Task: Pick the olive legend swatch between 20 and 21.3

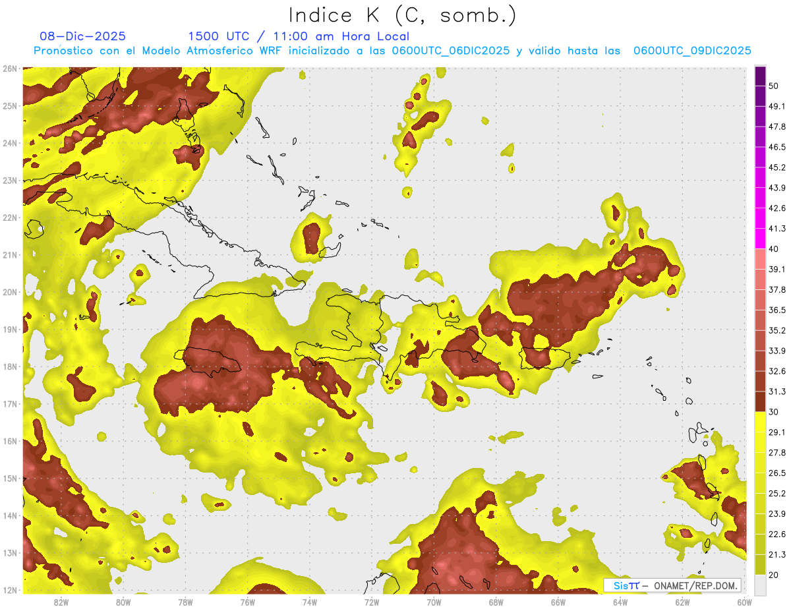Action: click(760, 564)
